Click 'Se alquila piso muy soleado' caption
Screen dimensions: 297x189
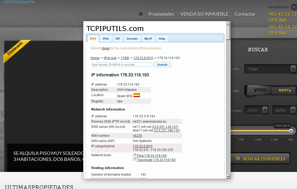[48, 156]
